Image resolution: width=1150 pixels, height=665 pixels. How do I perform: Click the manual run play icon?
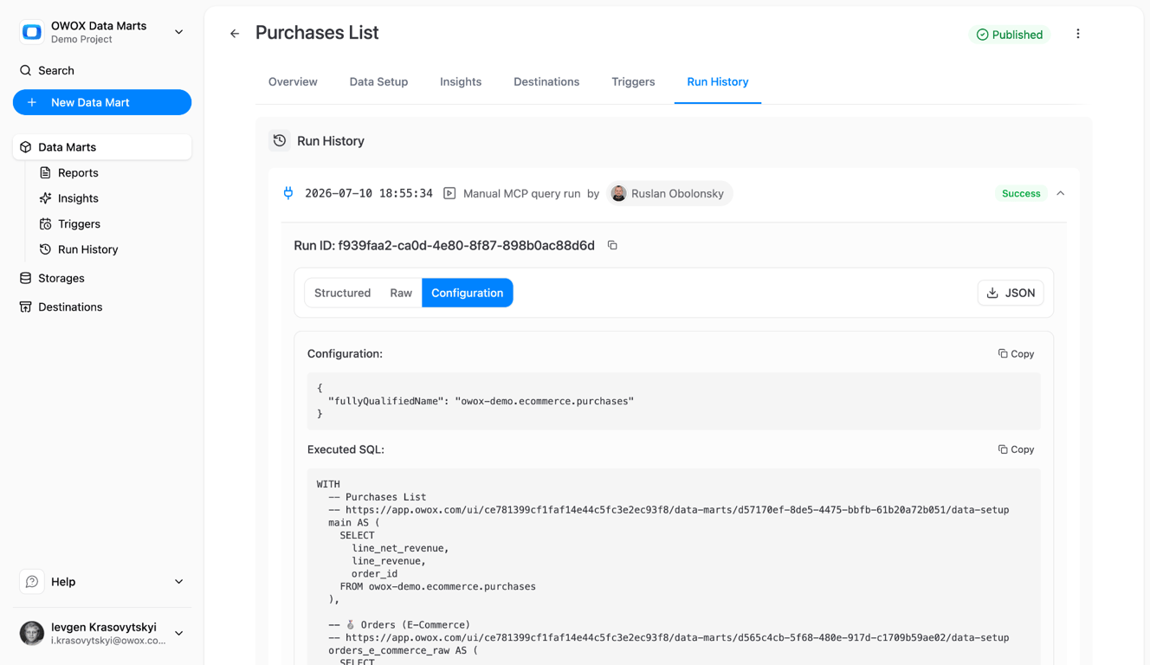pos(449,193)
